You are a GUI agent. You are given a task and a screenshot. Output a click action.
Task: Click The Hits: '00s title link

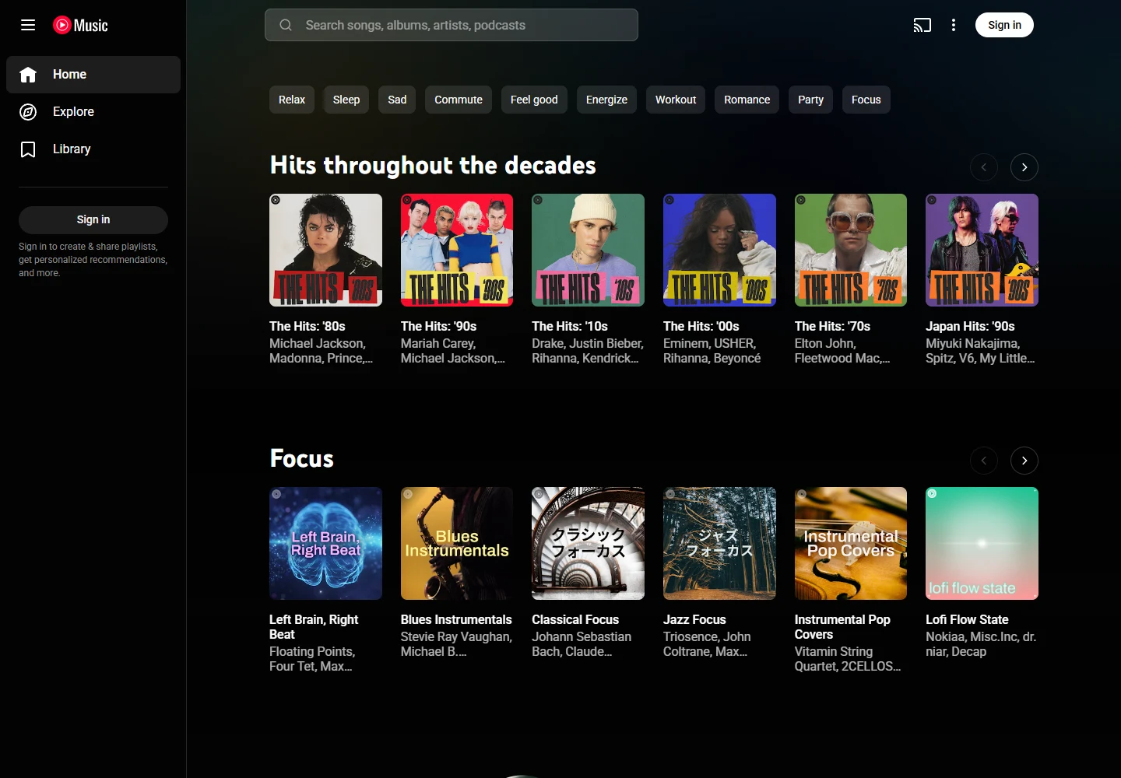point(701,326)
